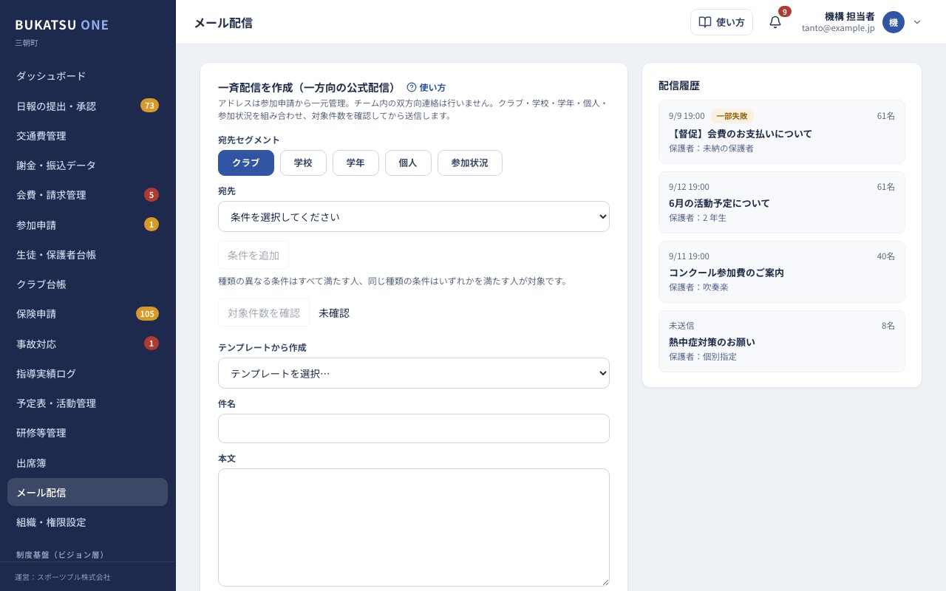
Task: Click the 73 badge on 日報の提出・承認
Action: pyautogui.click(x=149, y=106)
